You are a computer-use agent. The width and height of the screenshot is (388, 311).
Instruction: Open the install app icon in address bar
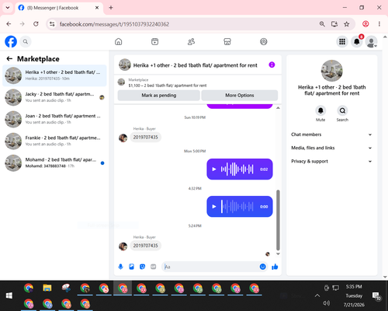point(334,24)
